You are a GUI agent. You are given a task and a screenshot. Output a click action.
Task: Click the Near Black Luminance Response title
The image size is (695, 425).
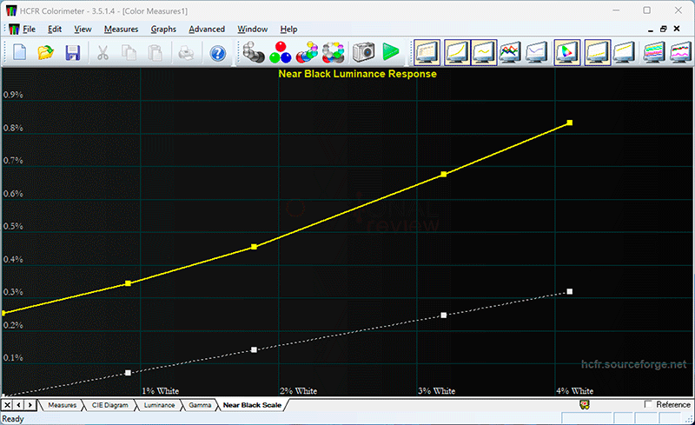click(357, 74)
